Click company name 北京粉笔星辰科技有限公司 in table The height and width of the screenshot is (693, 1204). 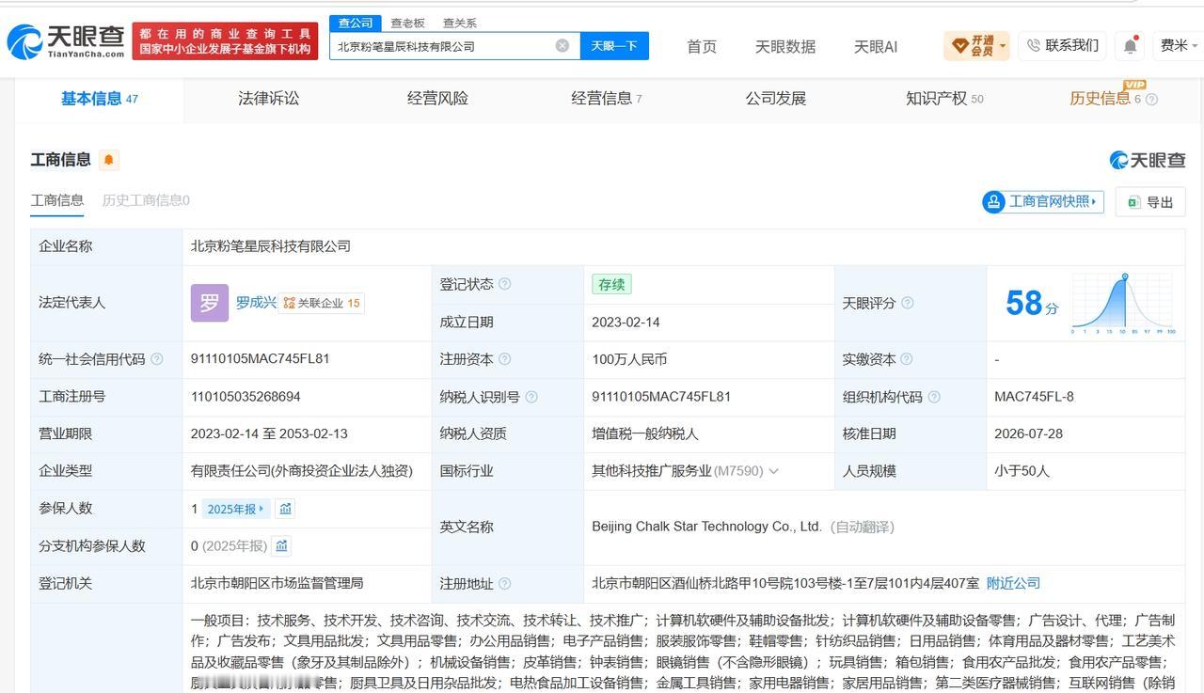tap(271, 246)
